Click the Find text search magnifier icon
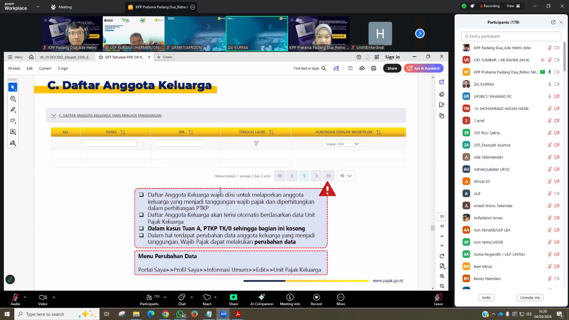The height and width of the screenshot is (320, 569). click(x=324, y=68)
